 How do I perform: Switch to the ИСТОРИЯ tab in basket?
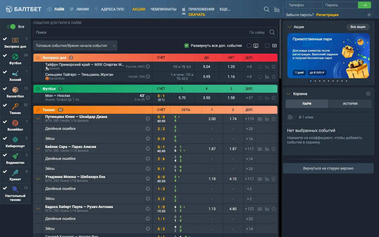350,104
